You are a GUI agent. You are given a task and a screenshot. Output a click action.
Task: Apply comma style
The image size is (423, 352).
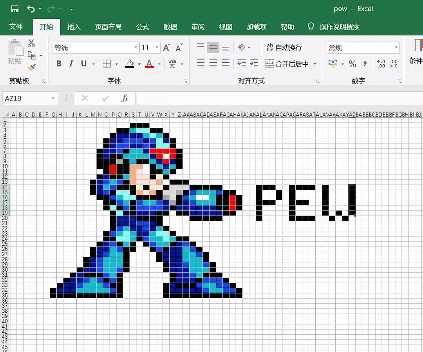pos(365,64)
